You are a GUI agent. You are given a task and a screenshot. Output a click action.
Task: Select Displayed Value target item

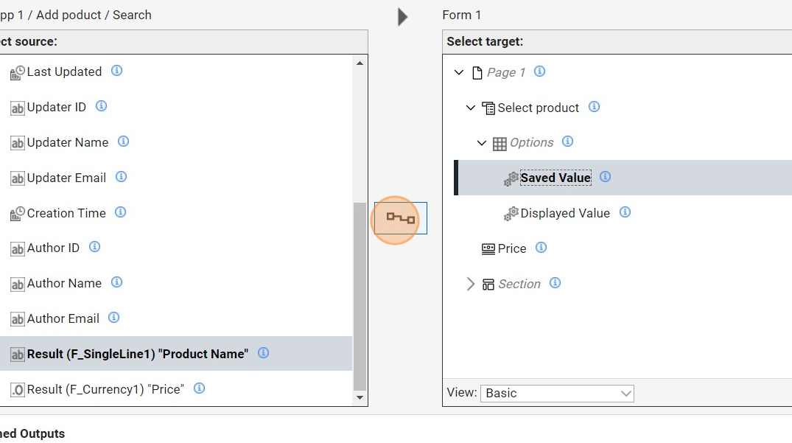pos(564,213)
